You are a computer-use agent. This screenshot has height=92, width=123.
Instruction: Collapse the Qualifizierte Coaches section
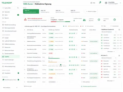[x=101, y=29]
